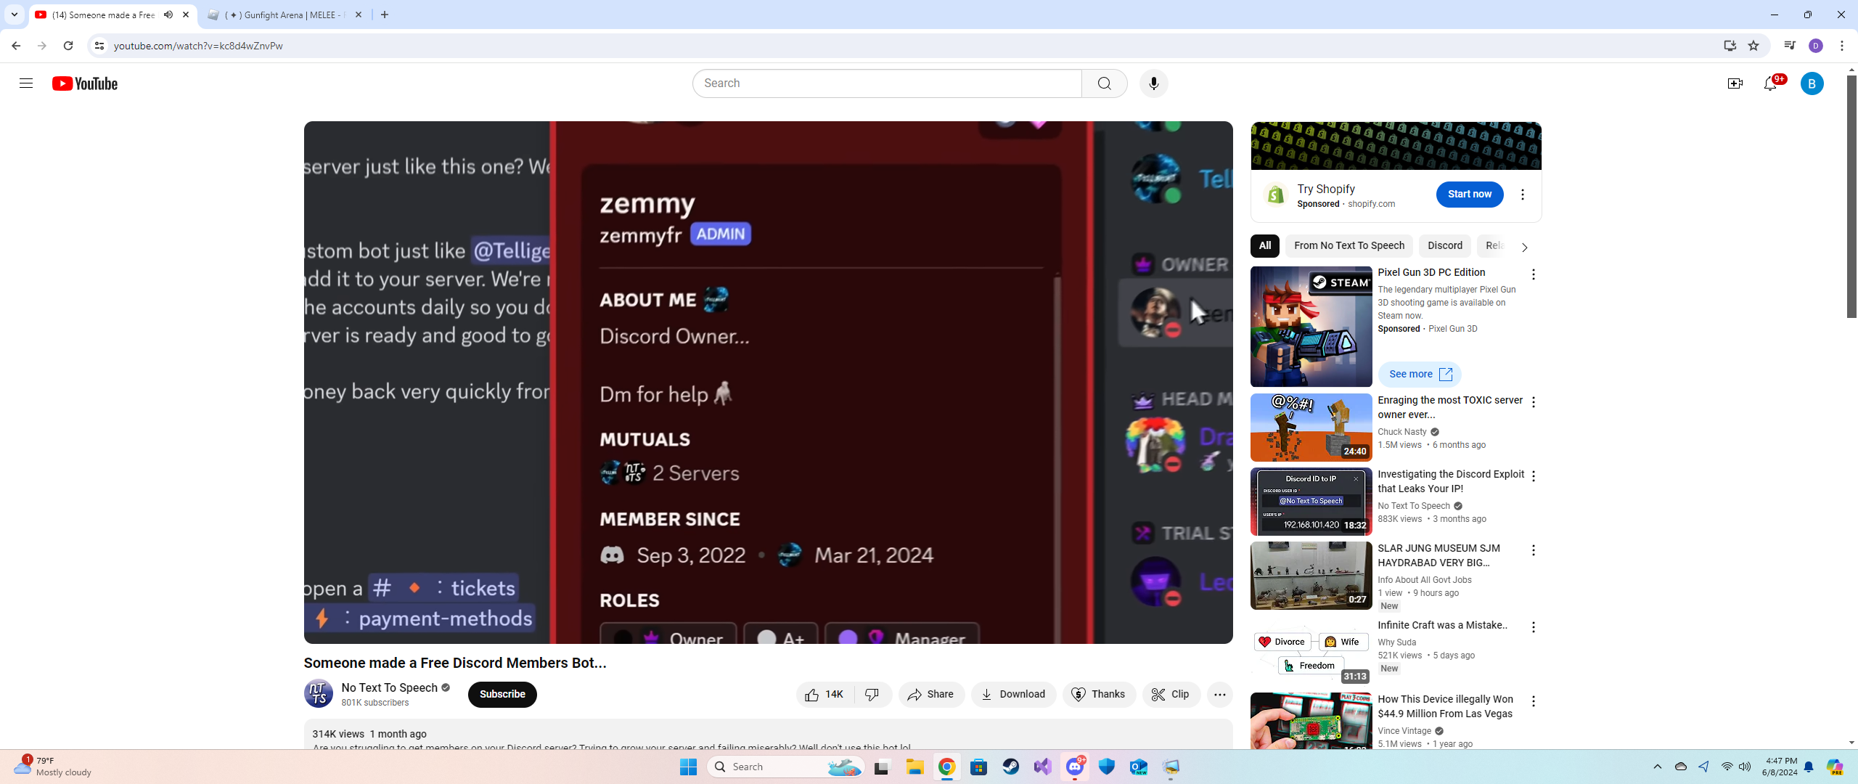The width and height of the screenshot is (1858, 784).
Task: Click the search magnifier button
Action: click(x=1104, y=83)
